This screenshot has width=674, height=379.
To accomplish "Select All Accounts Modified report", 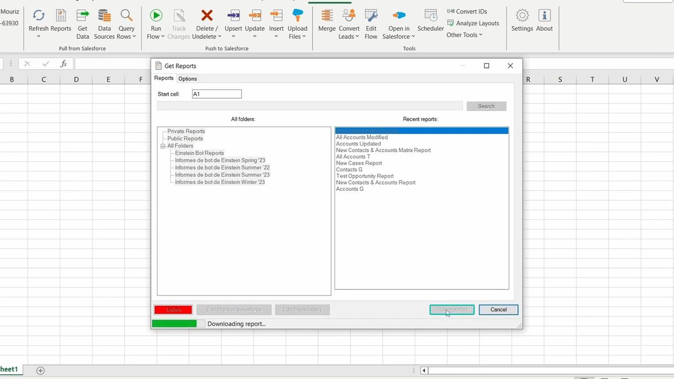I will [362, 137].
